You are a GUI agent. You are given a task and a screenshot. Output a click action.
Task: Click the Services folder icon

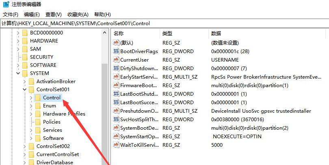click(x=38, y=130)
